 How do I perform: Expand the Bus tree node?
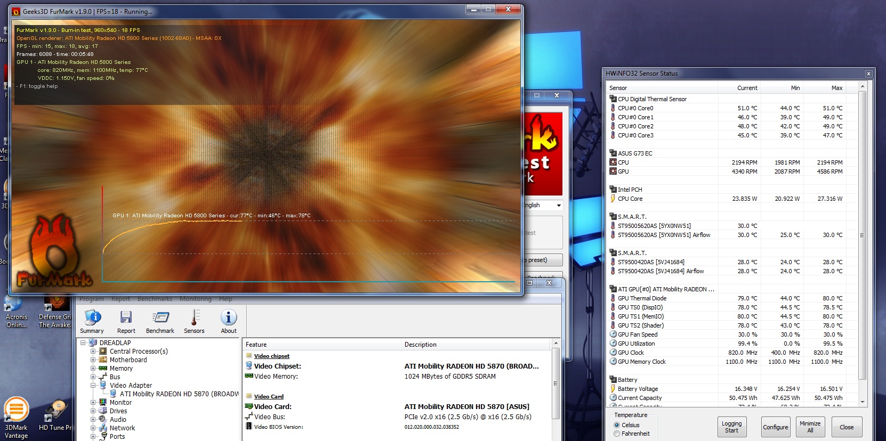point(93,377)
